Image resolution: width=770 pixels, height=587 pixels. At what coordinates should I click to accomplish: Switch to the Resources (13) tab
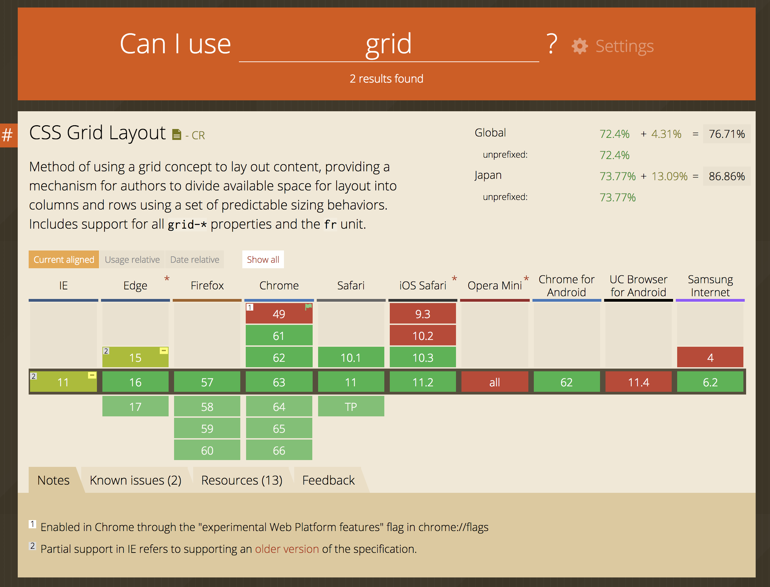[242, 480]
